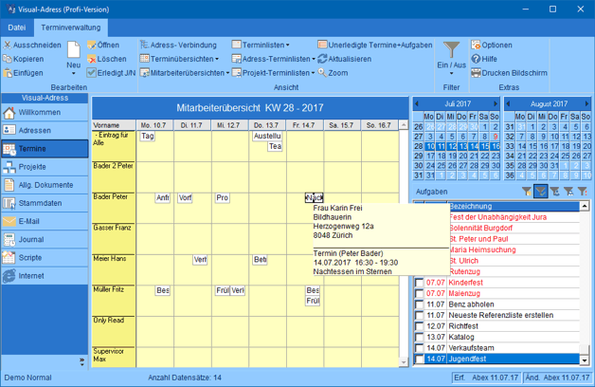Open the Datei menu
Screen dimensions: 595x387
tap(17, 28)
